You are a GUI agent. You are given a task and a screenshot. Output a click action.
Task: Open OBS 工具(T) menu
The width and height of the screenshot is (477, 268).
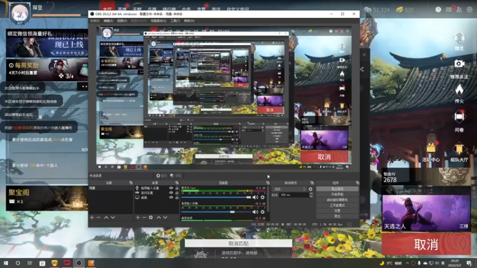175,21
